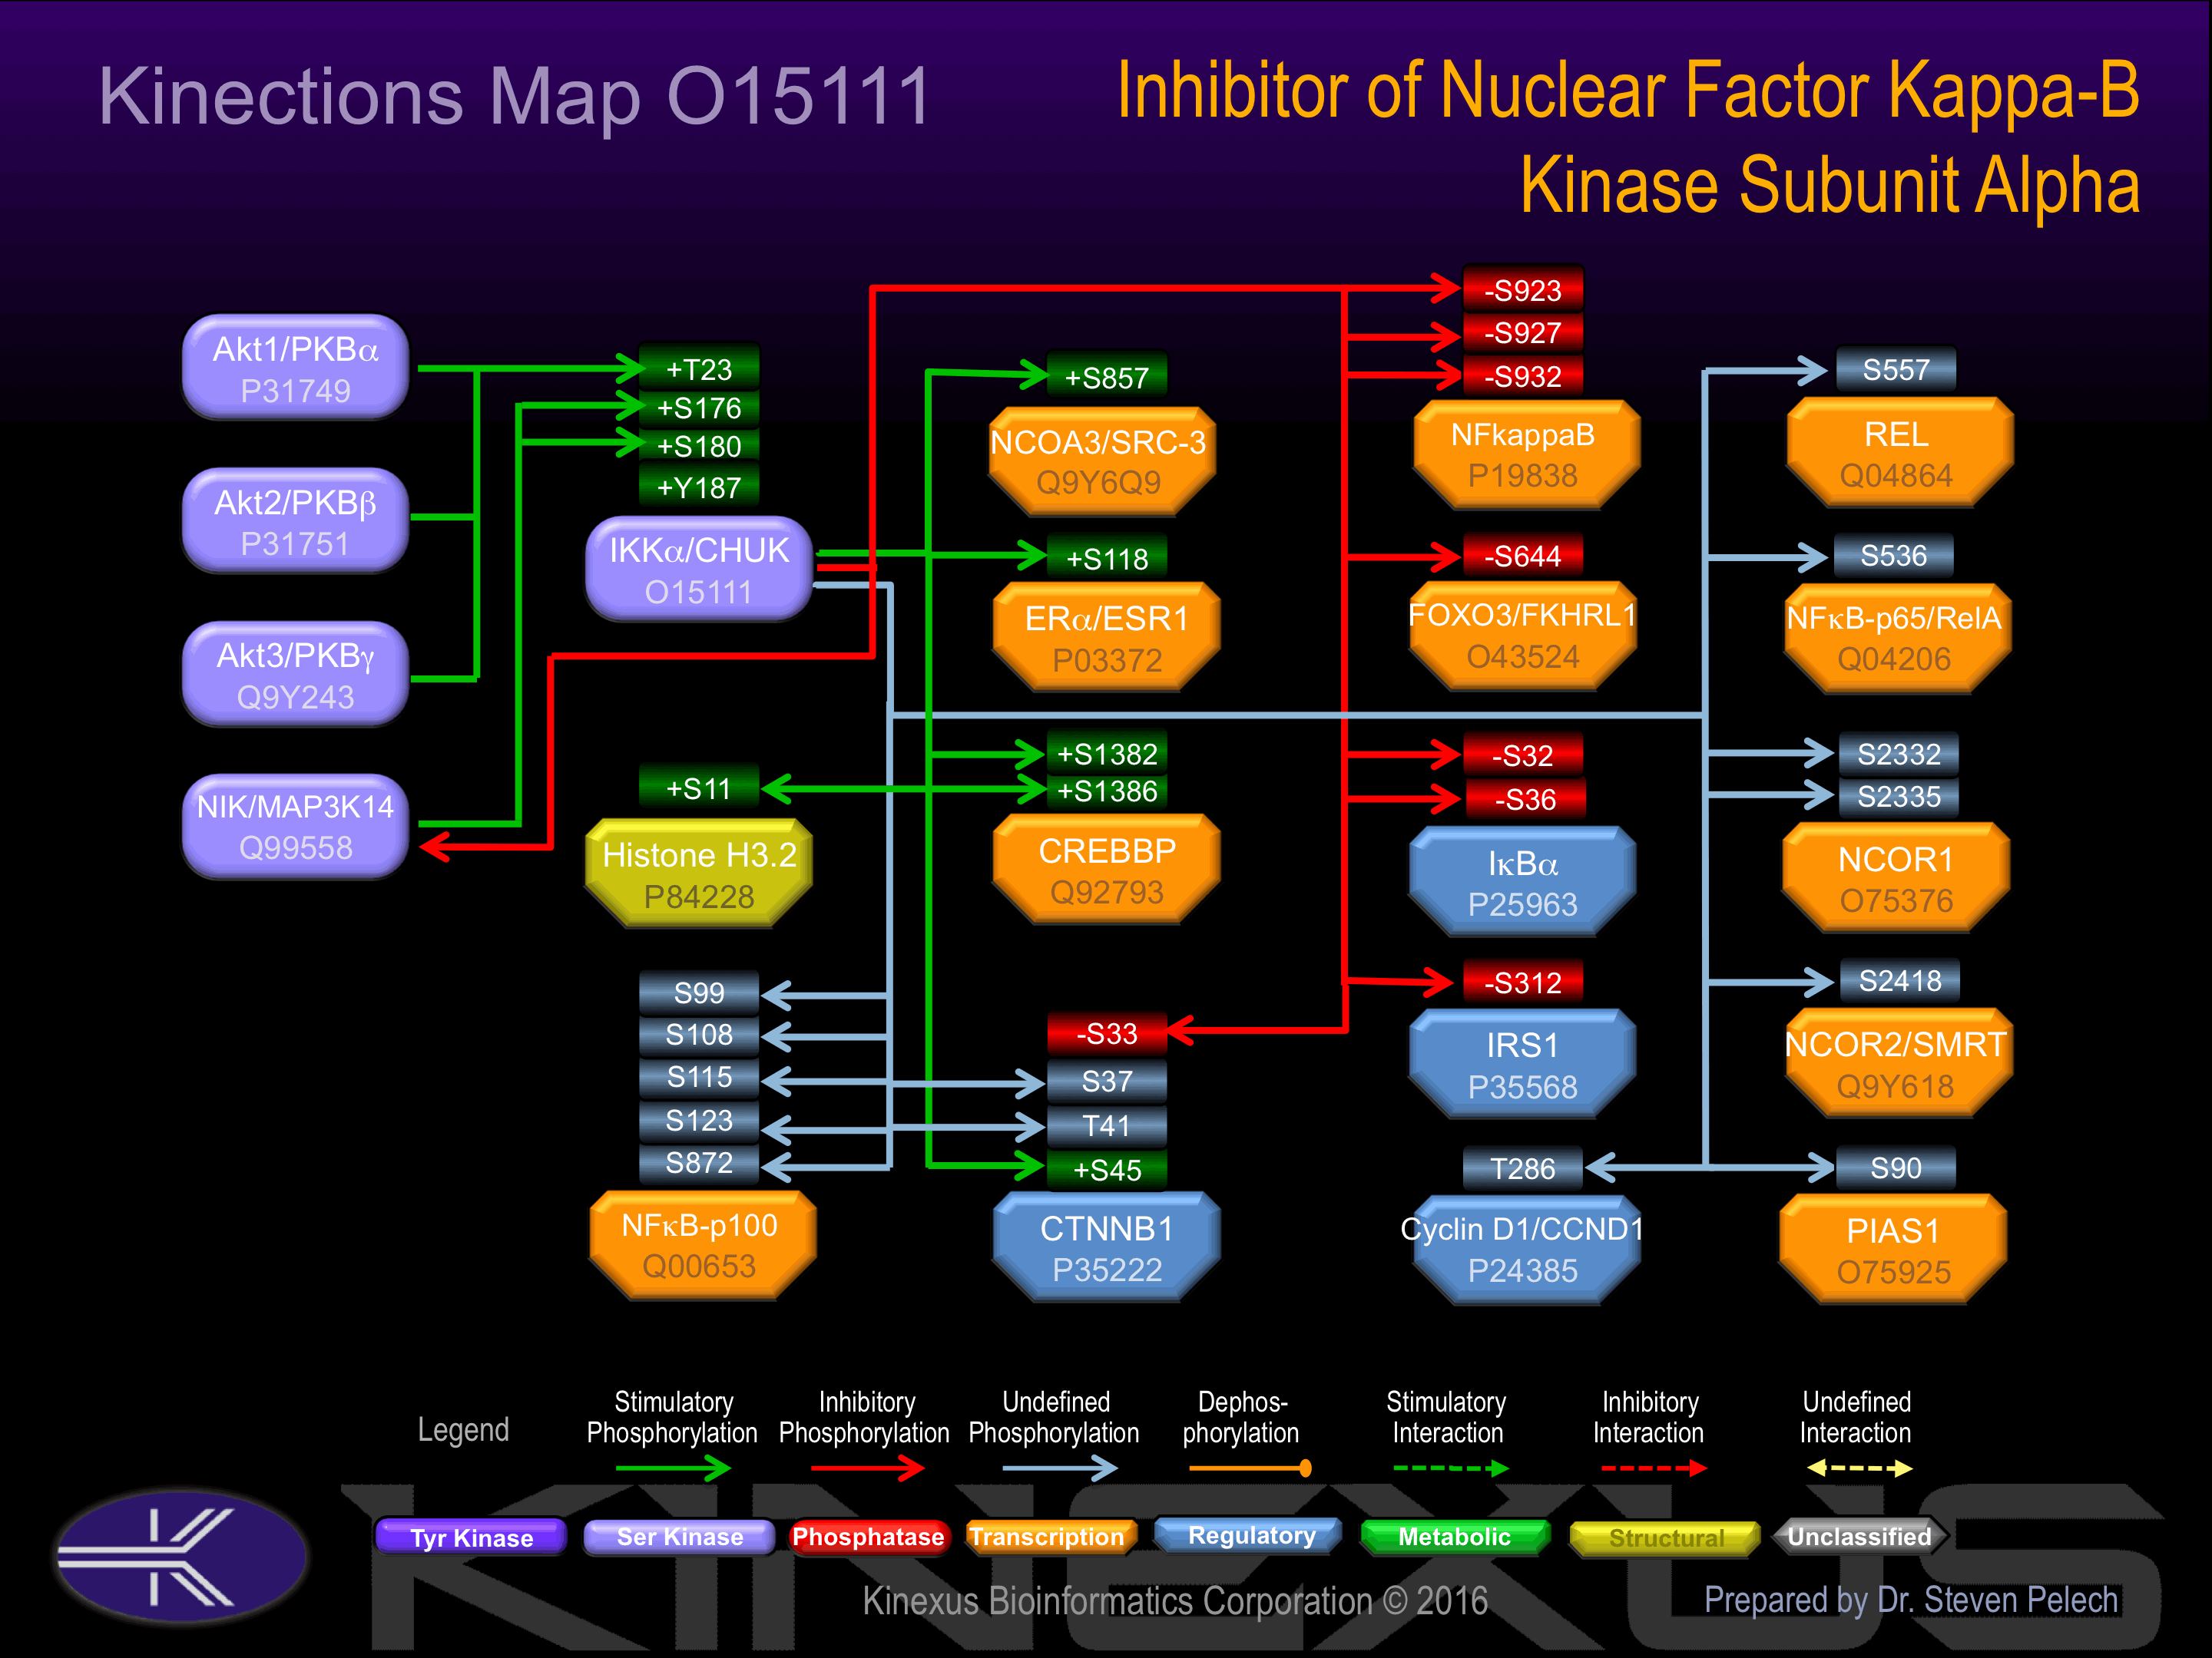The image size is (2212, 1658).
Task: Click the S2418 site on NCOR2/SMRT
Action: coord(1899,980)
